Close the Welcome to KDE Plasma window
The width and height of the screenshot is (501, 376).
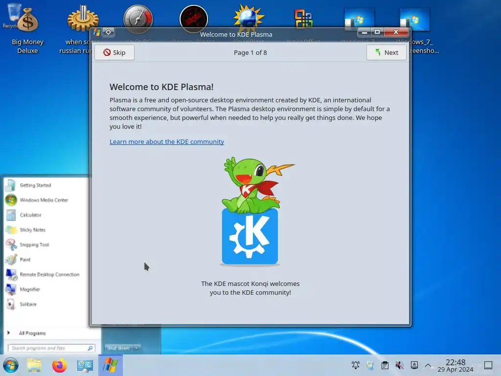click(x=396, y=32)
